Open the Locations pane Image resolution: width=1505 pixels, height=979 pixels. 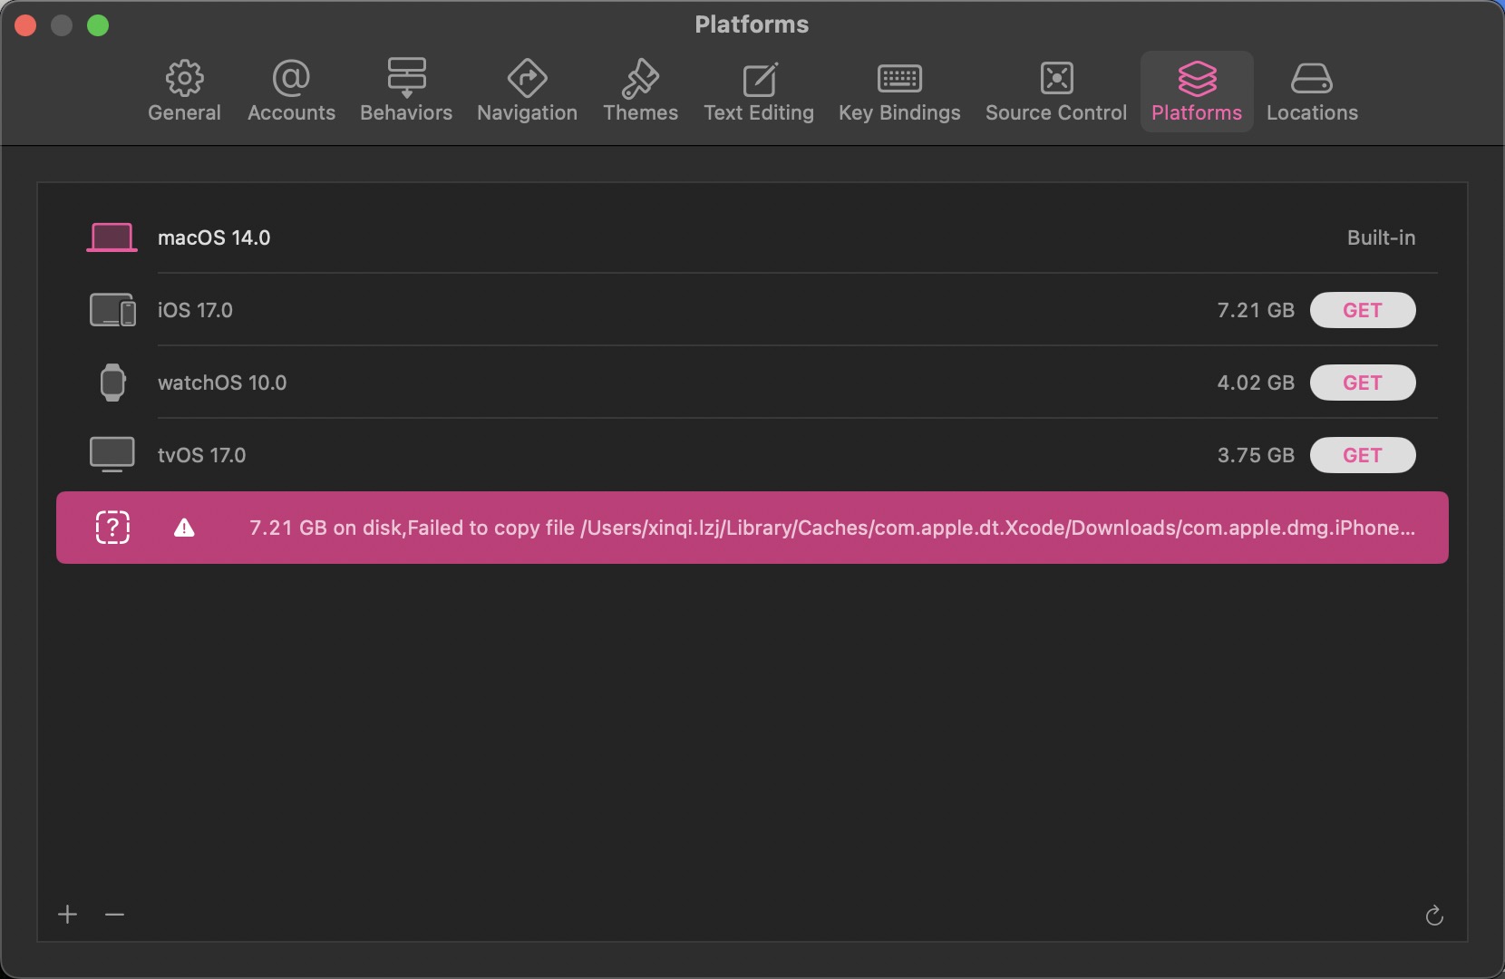click(x=1312, y=92)
